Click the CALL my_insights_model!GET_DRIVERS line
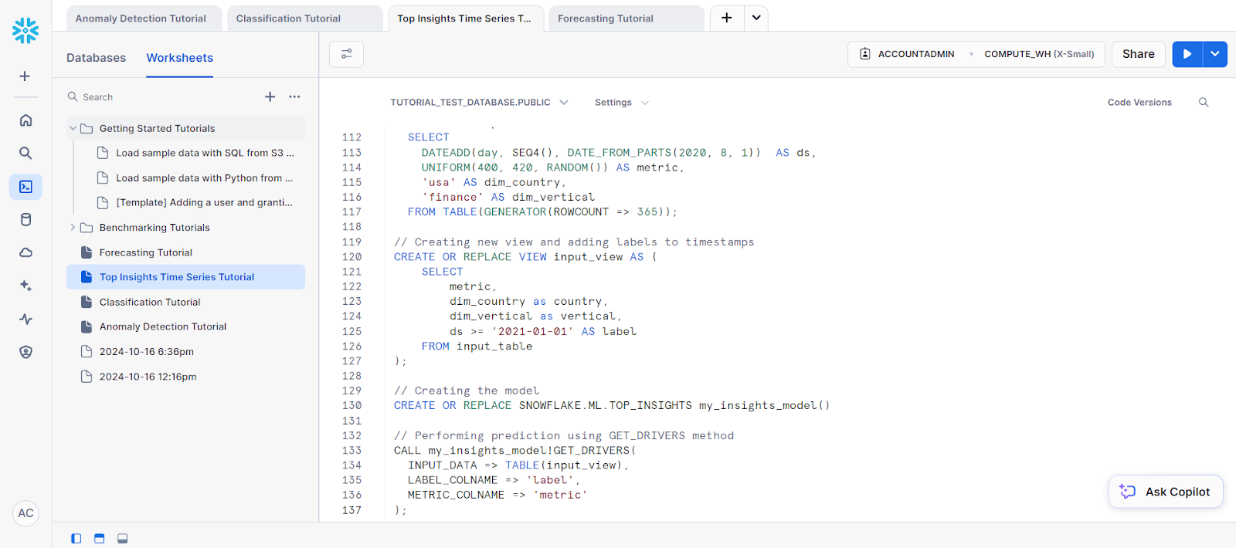This screenshot has height=548, width=1236. (514, 451)
